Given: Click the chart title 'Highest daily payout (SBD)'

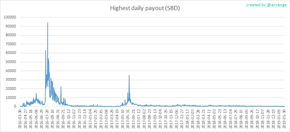Looking at the screenshot, I should click(145, 8).
